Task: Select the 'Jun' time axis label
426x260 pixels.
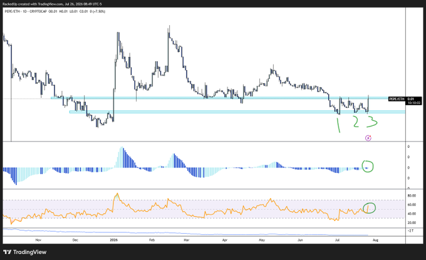Action: pyautogui.click(x=300, y=240)
